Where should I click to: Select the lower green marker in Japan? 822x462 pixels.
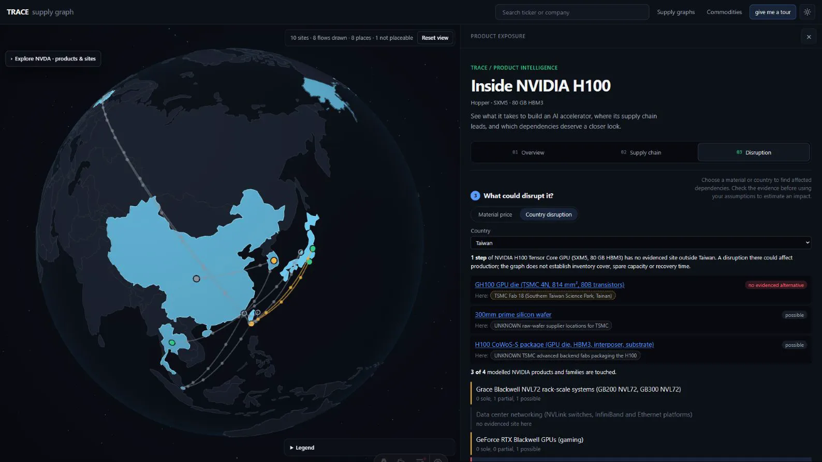310,261
